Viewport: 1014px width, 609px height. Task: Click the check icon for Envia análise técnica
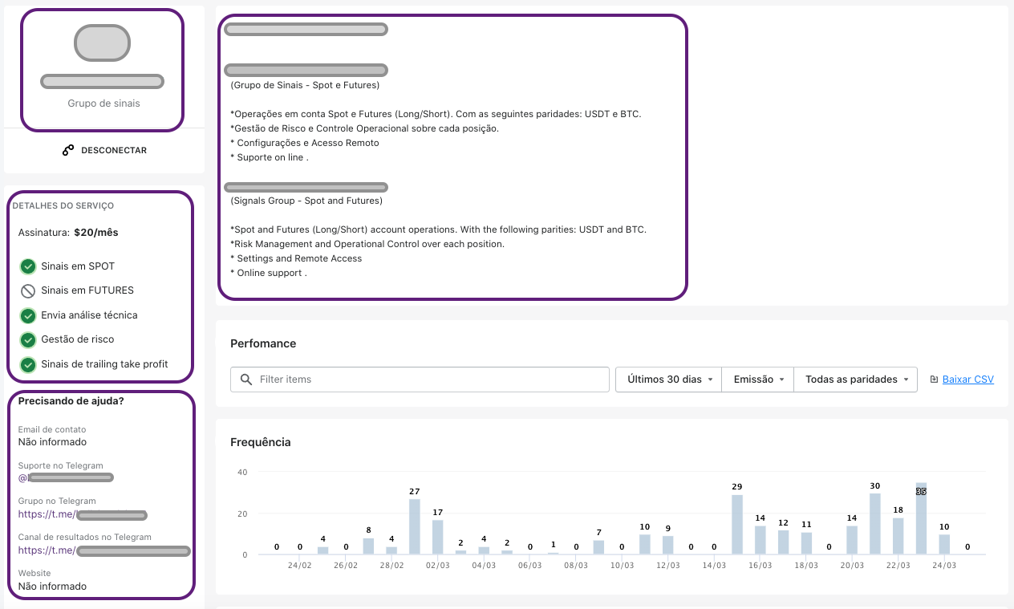[28, 315]
